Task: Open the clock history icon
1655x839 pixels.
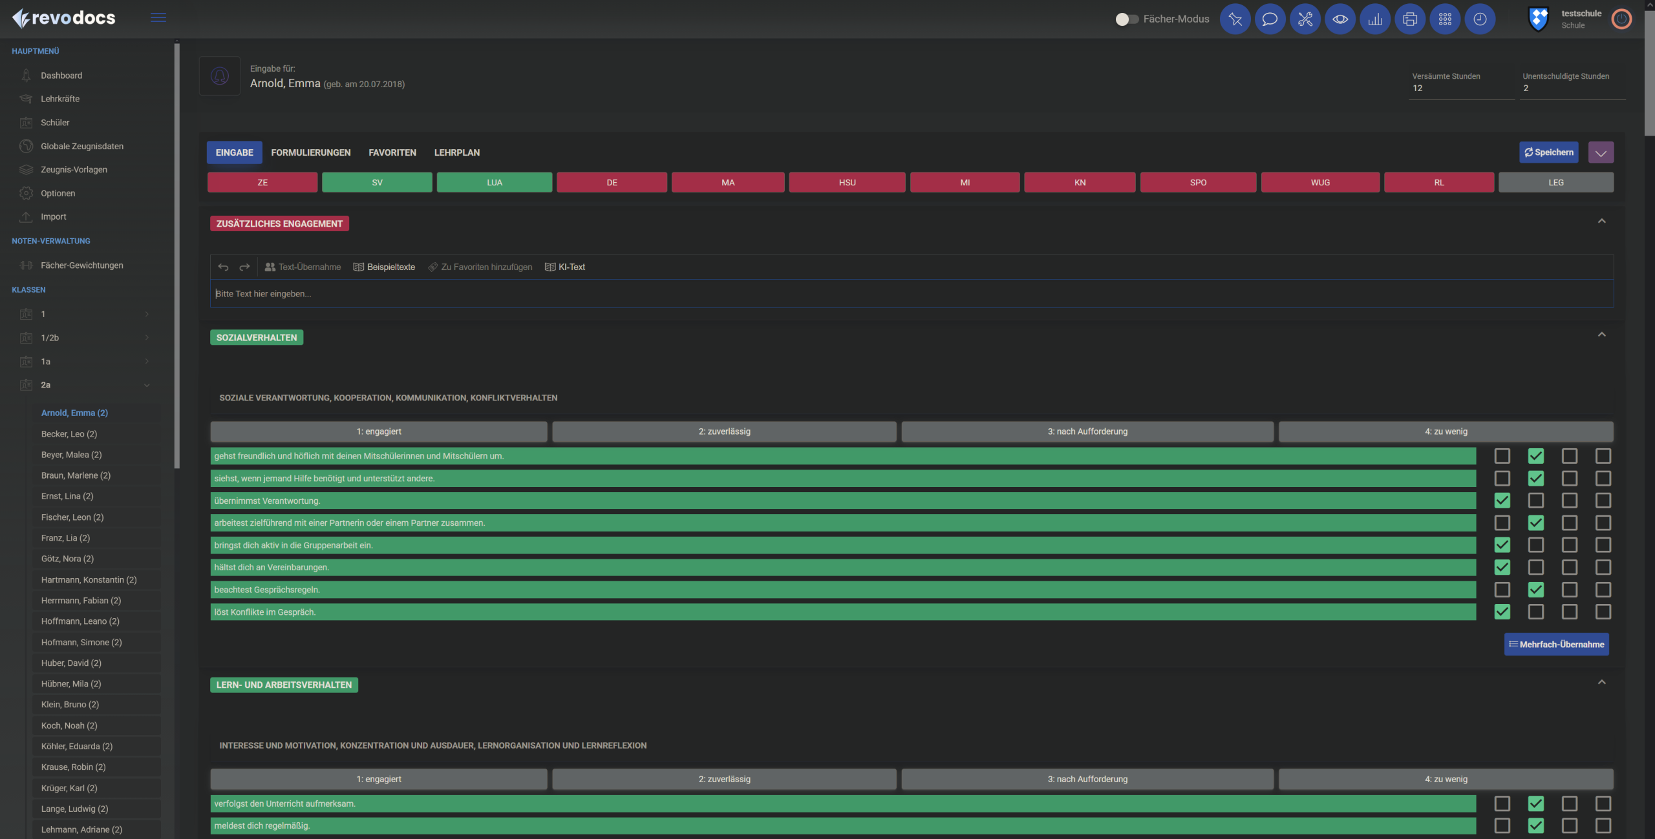Action: (x=1479, y=19)
